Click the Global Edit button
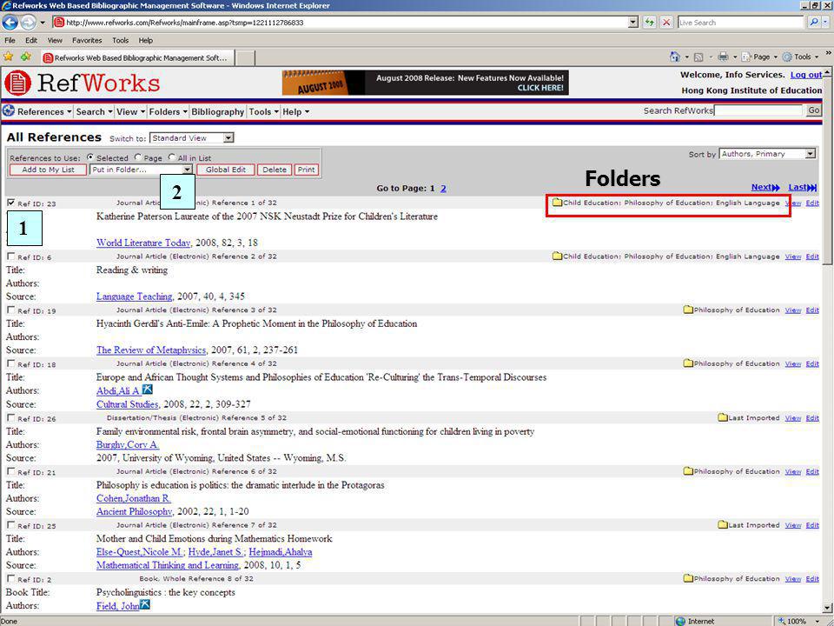This screenshot has width=834, height=626. [x=226, y=170]
